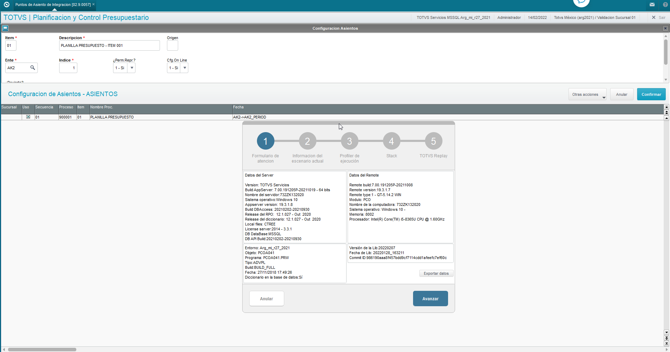Open the Cfg.On Line dropdown
The width and height of the screenshot is (670, 352).
pos(184,68)
